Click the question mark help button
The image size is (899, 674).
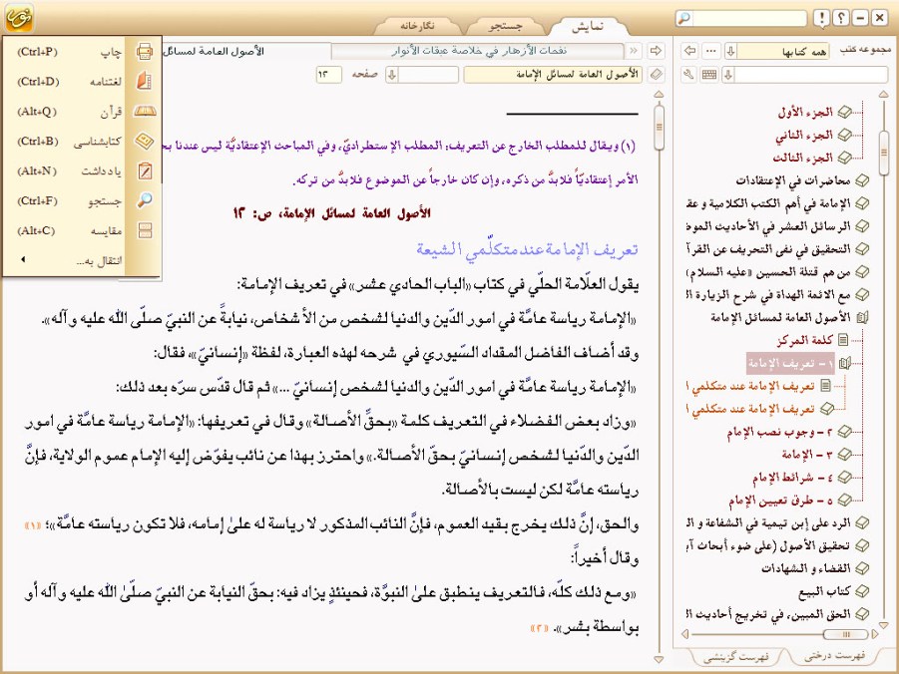[x=840, y=18]
